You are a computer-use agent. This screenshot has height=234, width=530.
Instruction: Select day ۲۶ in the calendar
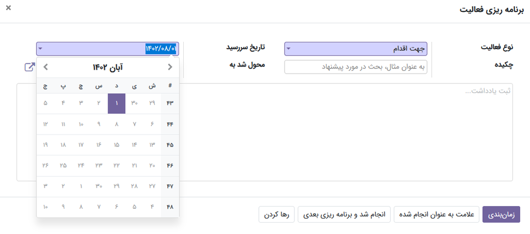[x=46, y=166]
